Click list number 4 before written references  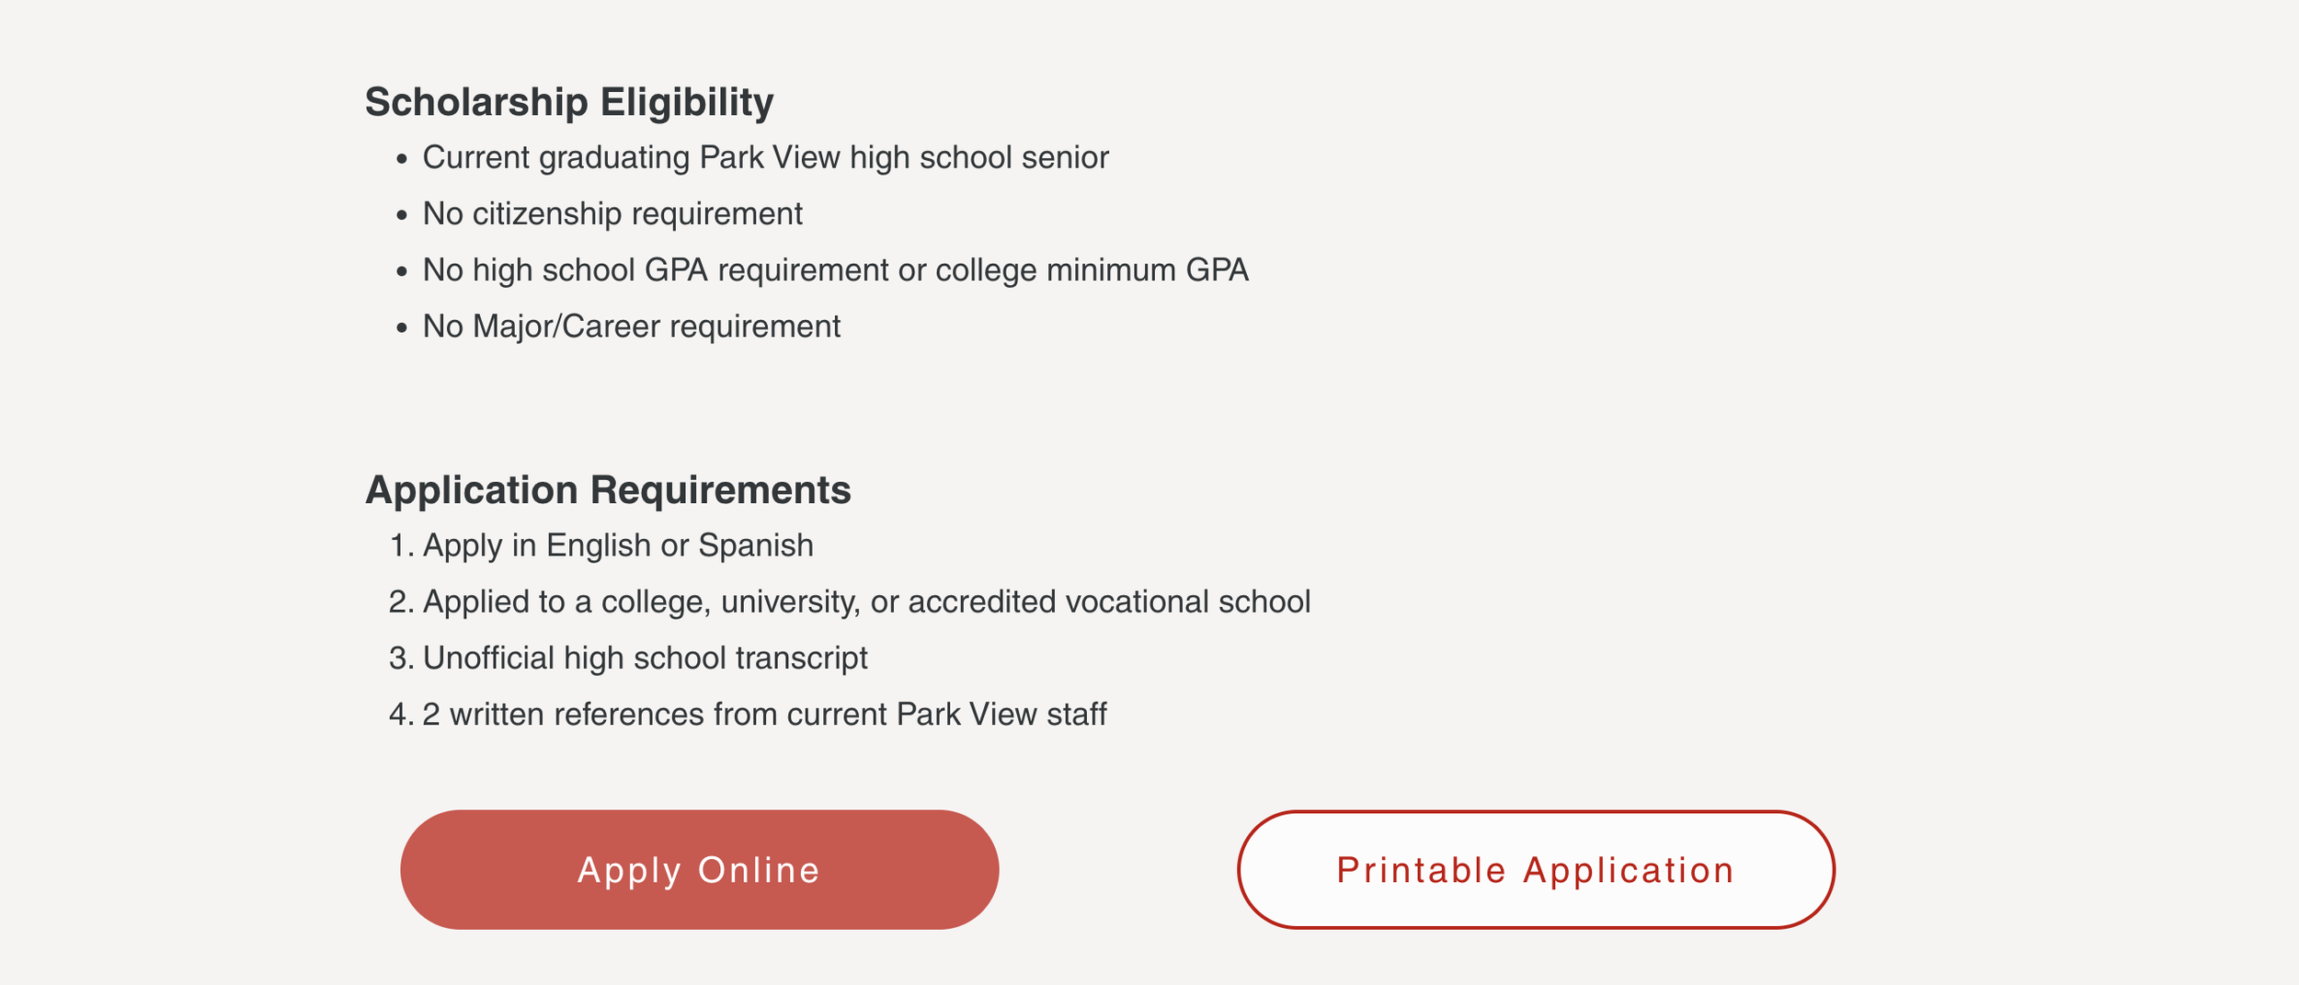[402, 714]
